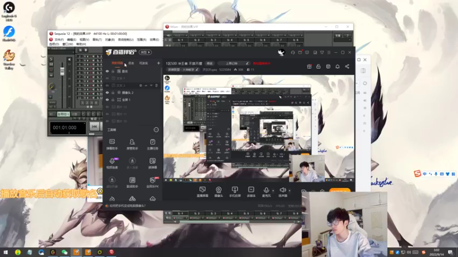The height and width of the screenshot is (257, 458).
Task: Click the Solo S button in Sequoia Track Editor
Action: pyautogui.click(x=52, y=59)
